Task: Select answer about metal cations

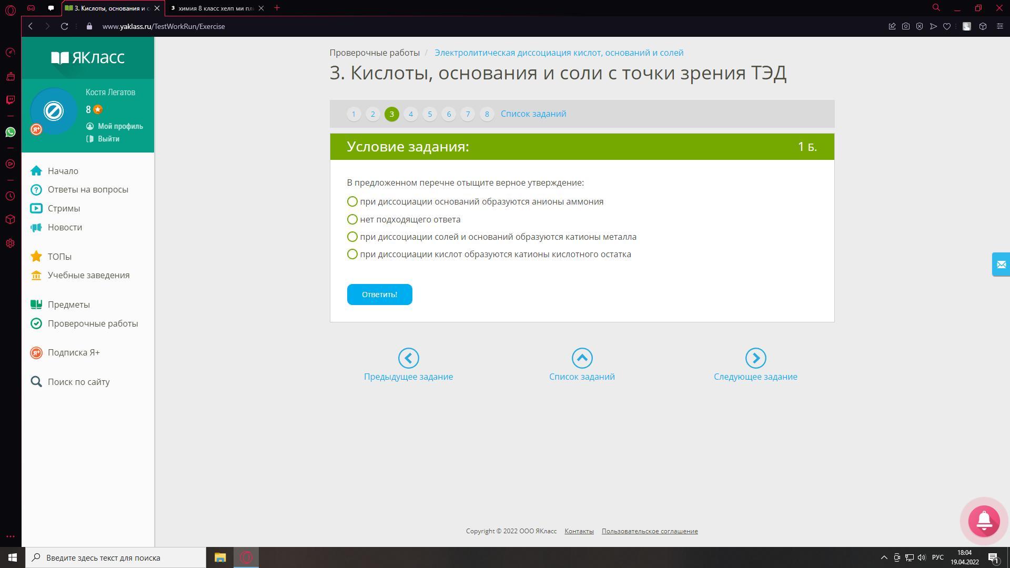Action: click(x=352, y=237)
